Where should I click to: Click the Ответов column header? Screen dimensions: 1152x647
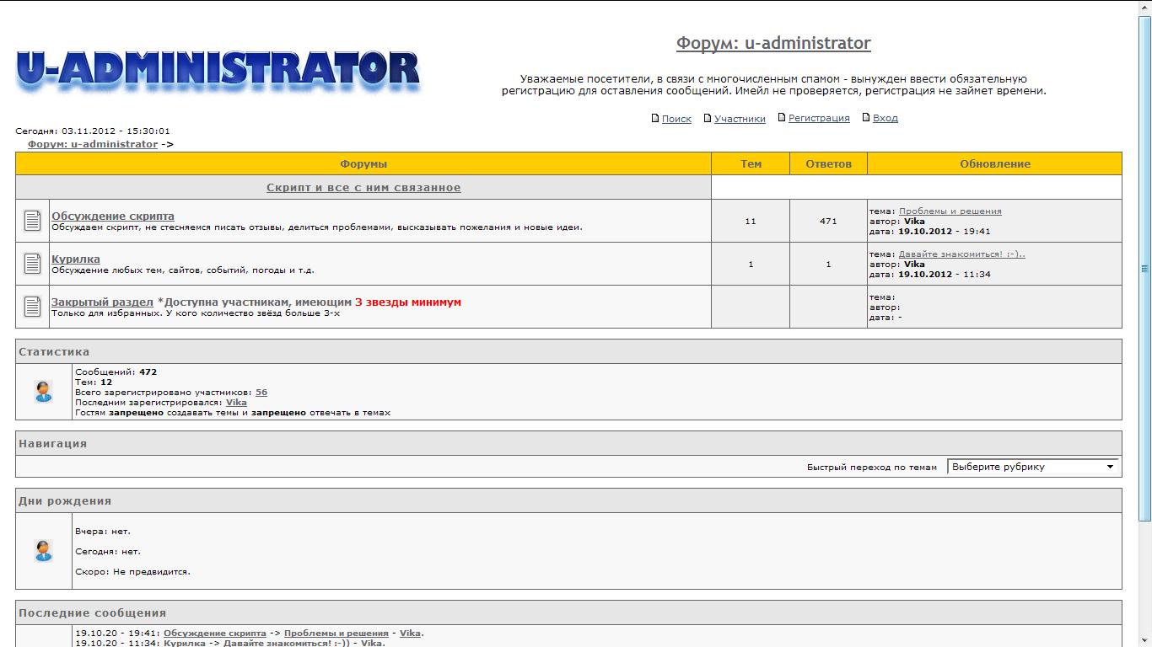828,163
